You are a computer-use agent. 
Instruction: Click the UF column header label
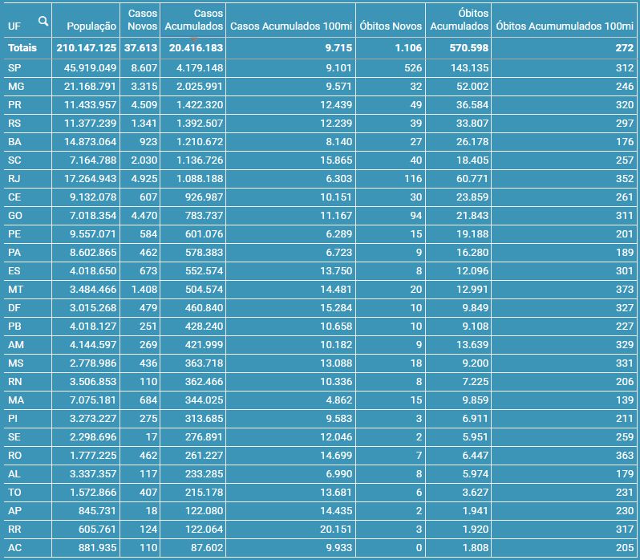point(14,26)
